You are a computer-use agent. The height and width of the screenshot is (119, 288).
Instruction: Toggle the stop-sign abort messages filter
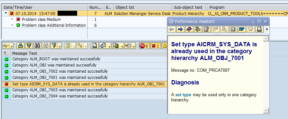(x=144, y=45)
